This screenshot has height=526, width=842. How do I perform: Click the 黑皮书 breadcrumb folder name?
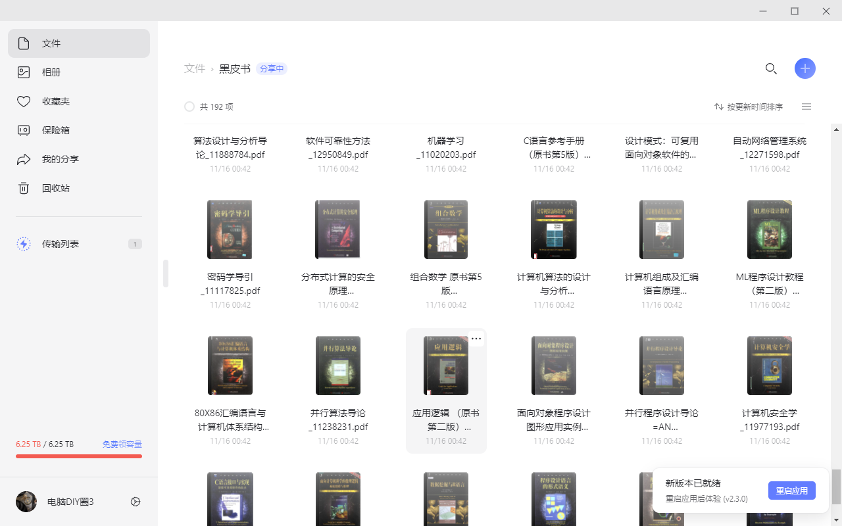235,68
